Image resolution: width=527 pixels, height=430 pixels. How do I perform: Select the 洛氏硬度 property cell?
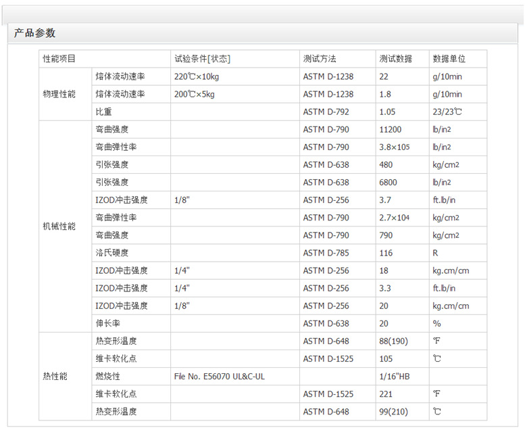(x=131, y=253)
